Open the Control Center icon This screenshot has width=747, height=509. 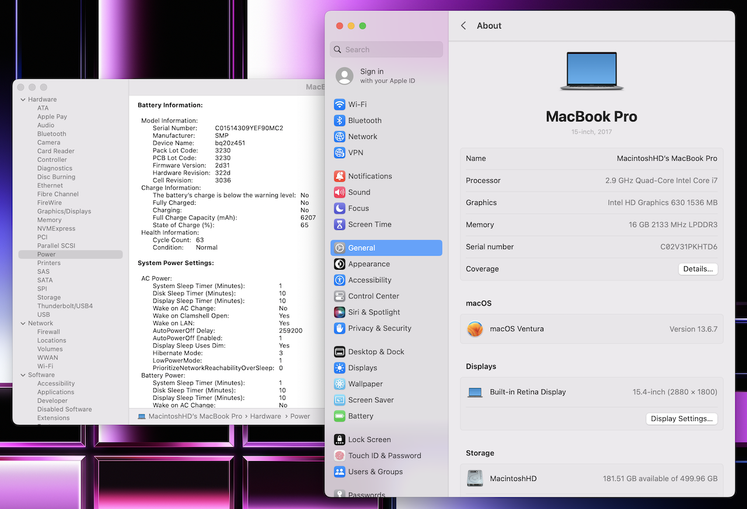click(340, 296)
